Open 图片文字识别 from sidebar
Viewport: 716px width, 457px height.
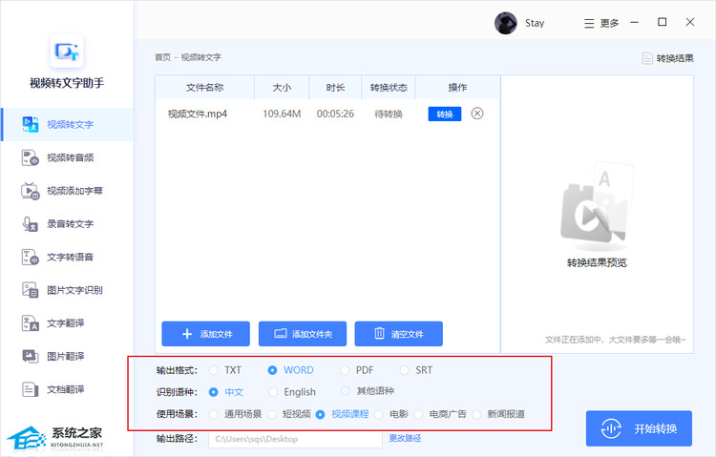pyautogui.click(x=67, y=290)
